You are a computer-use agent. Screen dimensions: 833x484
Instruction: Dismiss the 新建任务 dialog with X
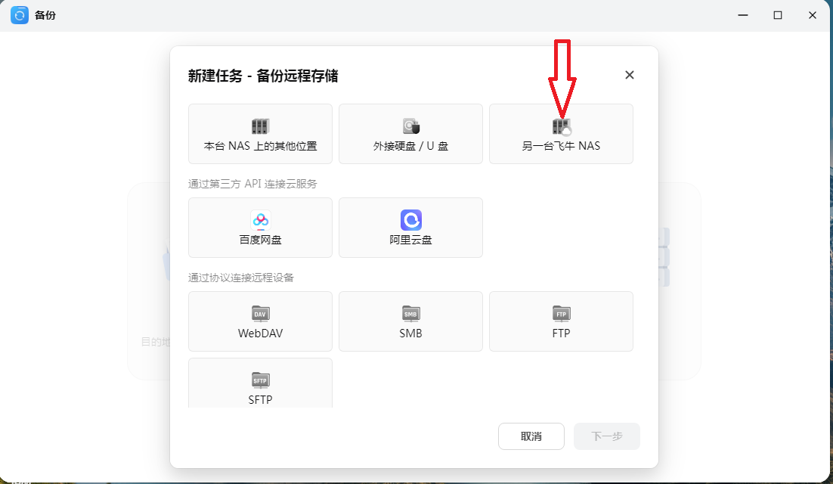pyautogui.click(x=630, y=75)
